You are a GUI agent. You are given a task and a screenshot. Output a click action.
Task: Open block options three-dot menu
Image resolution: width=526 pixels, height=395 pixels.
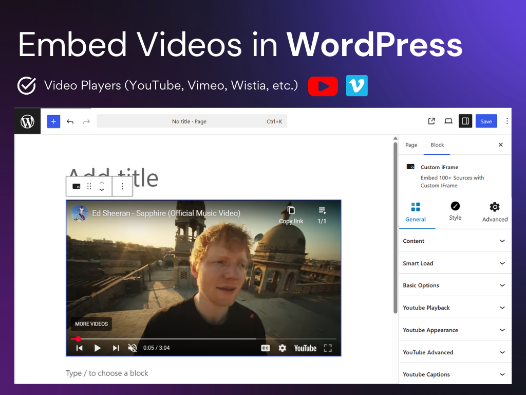(122, 186)
